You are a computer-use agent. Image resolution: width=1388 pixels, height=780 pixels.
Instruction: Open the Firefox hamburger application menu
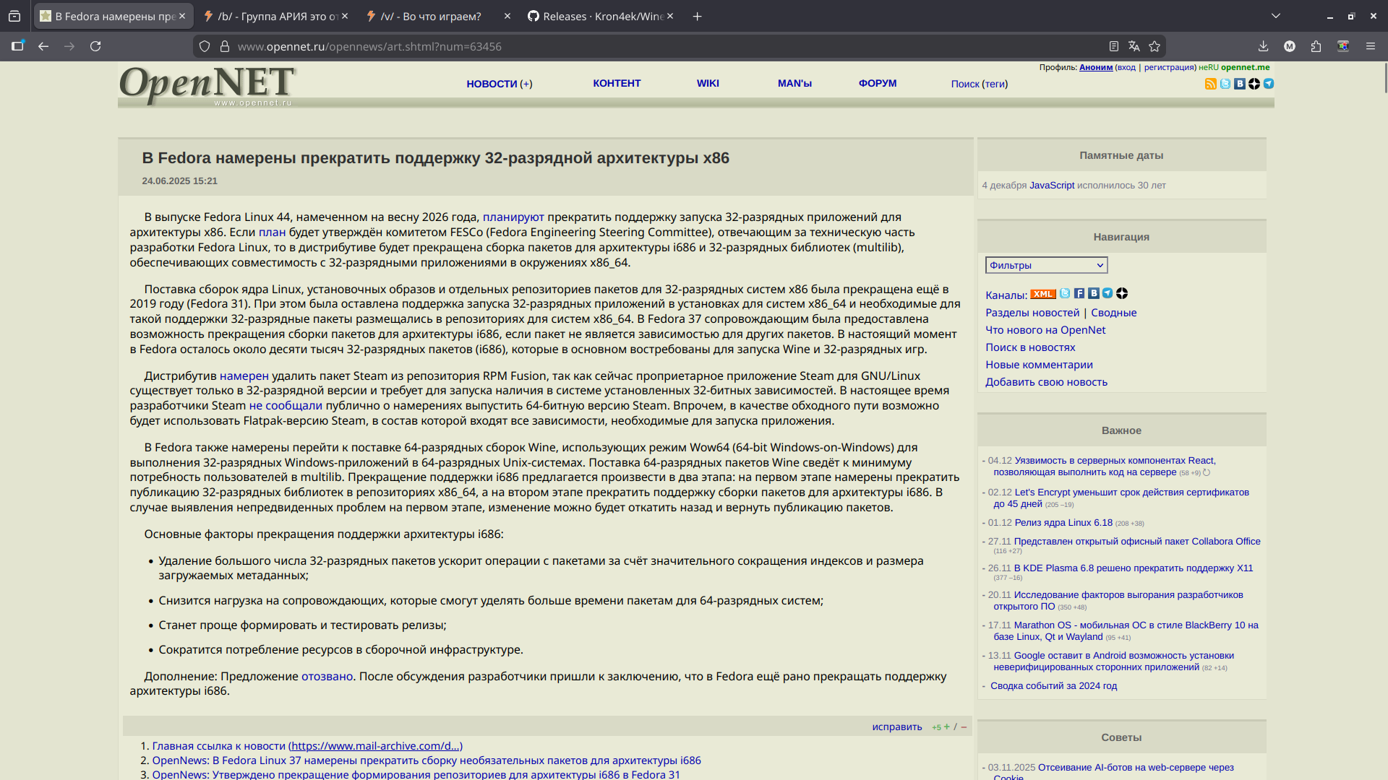[x=1370, y=46]
